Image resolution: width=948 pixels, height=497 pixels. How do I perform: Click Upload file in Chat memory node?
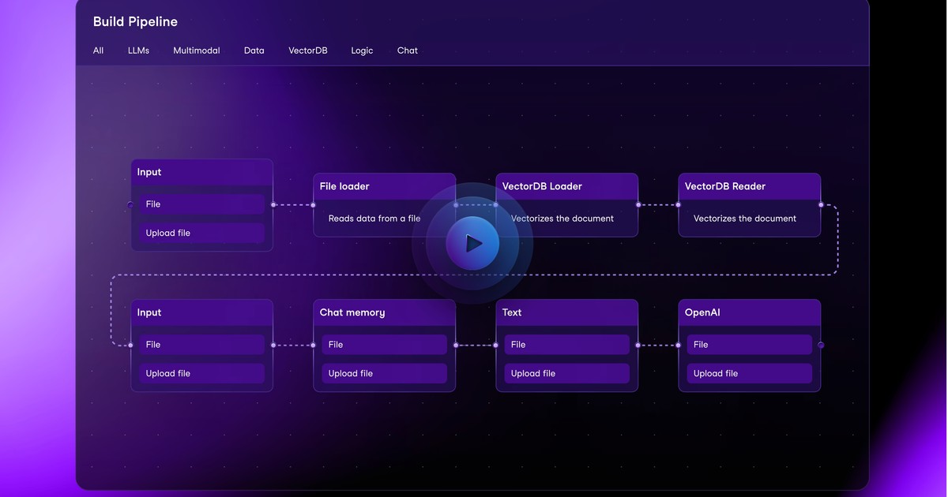pos(385,373)
